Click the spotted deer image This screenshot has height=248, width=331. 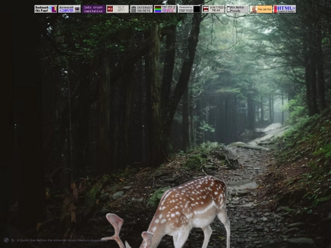[x=166, y=212]
